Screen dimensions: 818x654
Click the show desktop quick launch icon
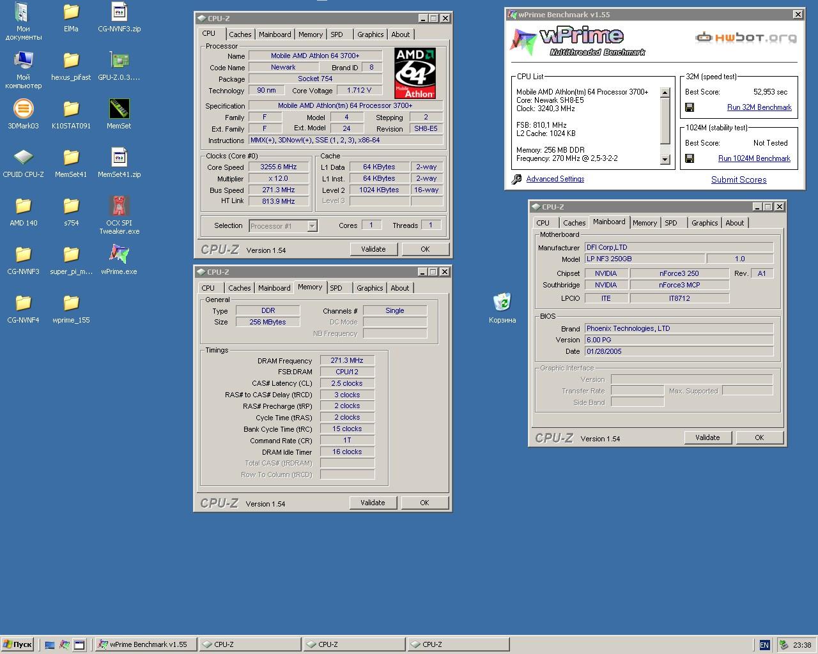click(x=50, y=645)
